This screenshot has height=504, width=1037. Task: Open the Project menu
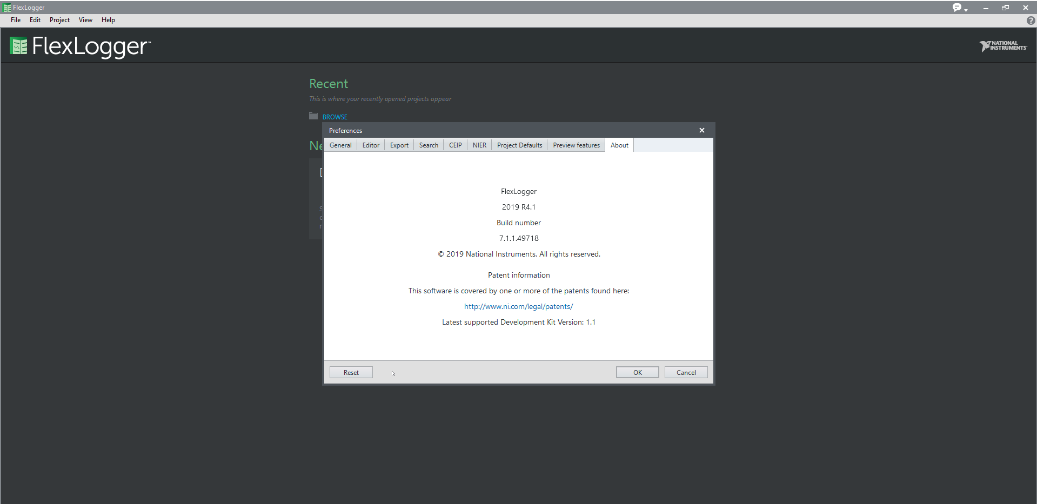click(59, 20)
